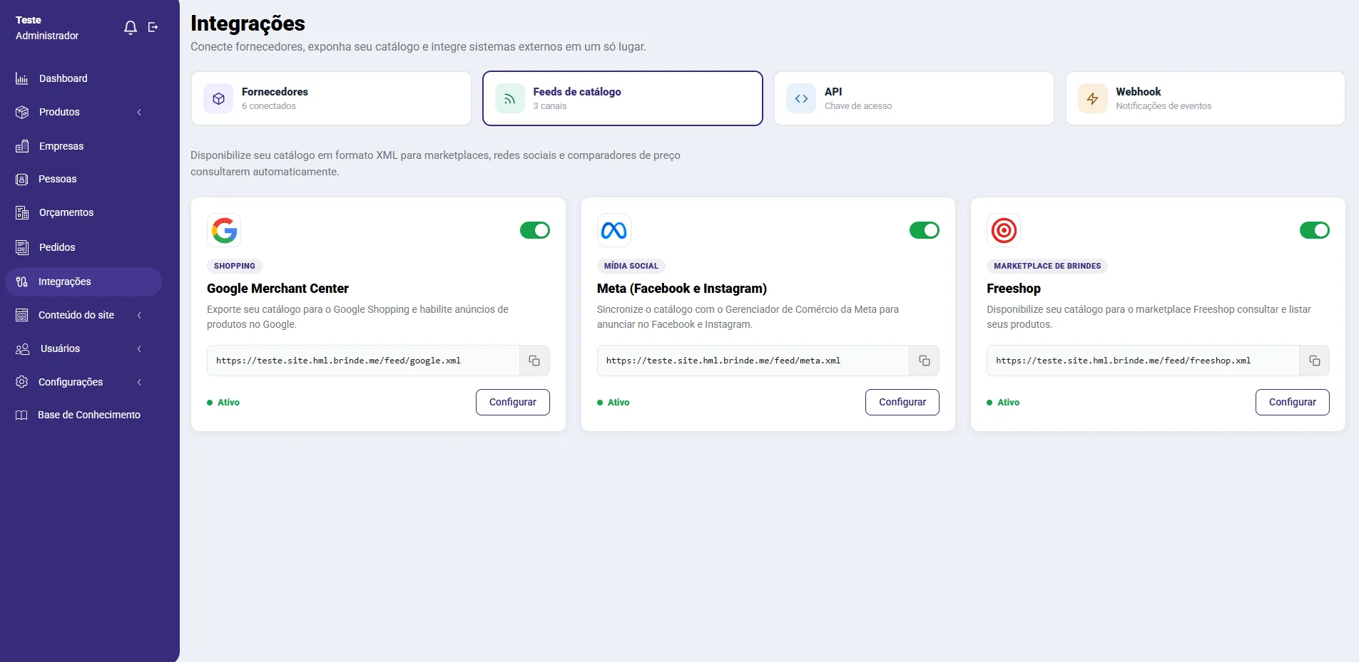Click the Google Merchant Center title
Viewport: 1359px width, 662px height.
(x=278, y=289)
